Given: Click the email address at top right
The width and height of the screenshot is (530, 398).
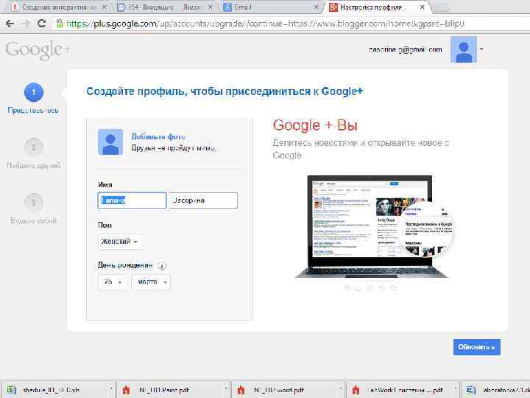Looking at the screenshot, I should (x=406, y=49).
